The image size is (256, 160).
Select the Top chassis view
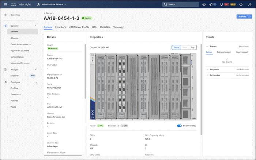click(193, 47)
